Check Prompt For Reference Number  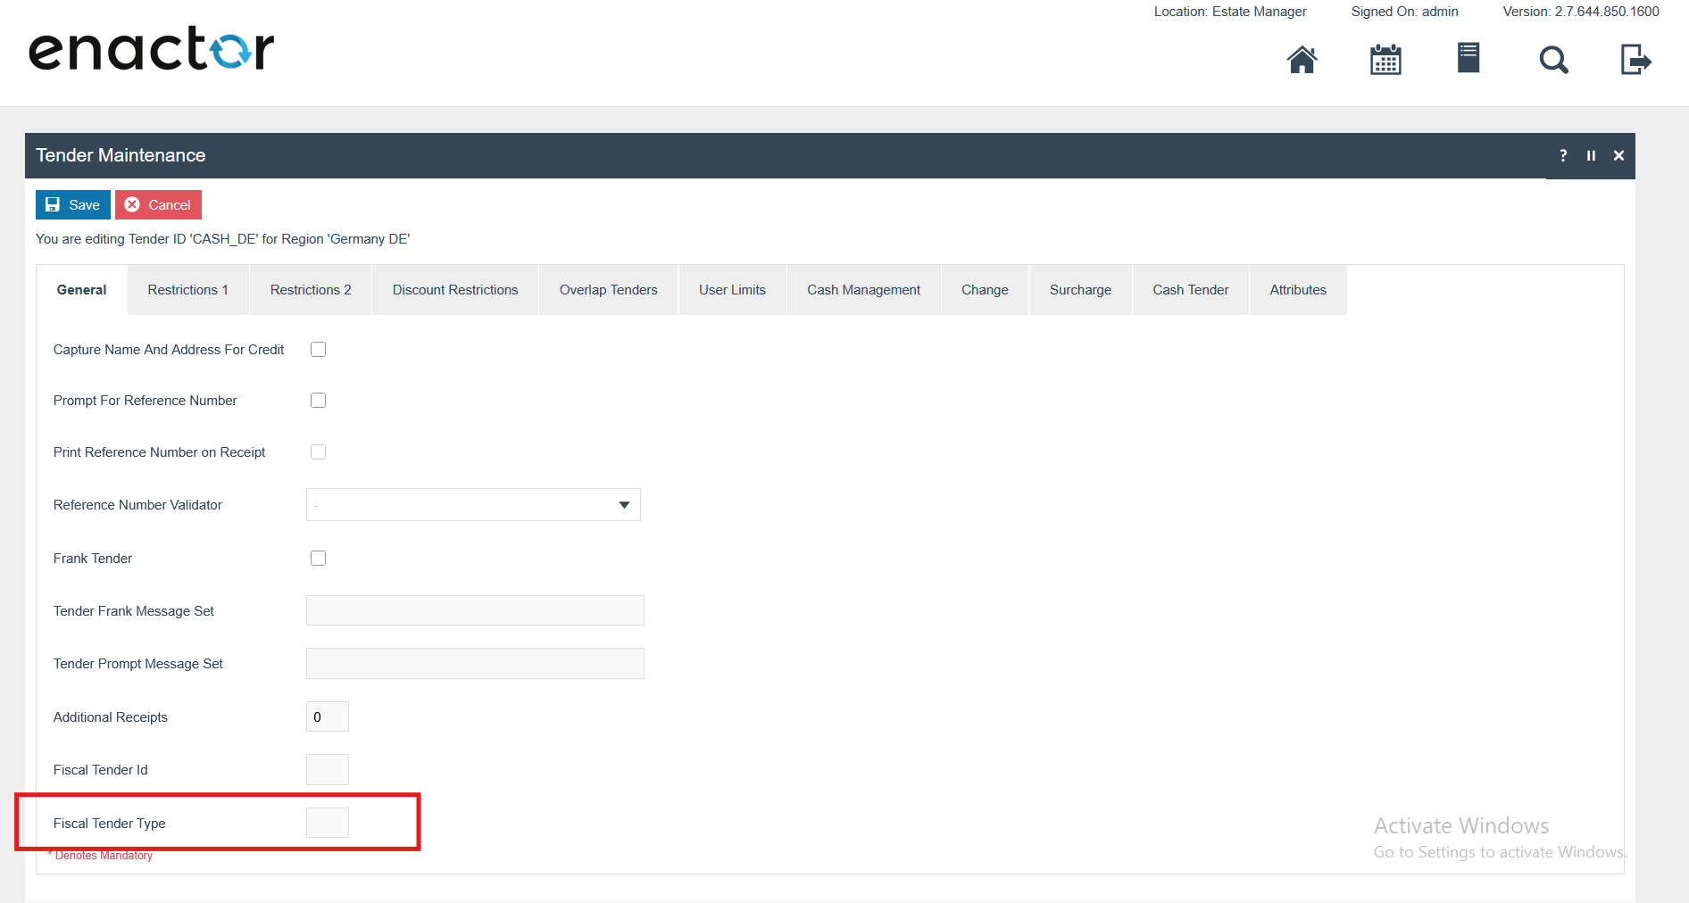[318, 401]
